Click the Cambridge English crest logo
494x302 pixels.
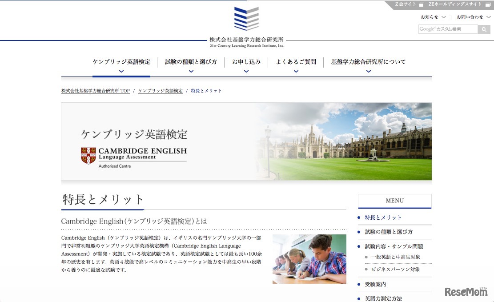point(88,155)
